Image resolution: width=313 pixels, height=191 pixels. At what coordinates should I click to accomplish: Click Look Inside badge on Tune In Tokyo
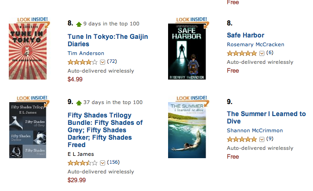pyautogui.click(x=32, y=20)
